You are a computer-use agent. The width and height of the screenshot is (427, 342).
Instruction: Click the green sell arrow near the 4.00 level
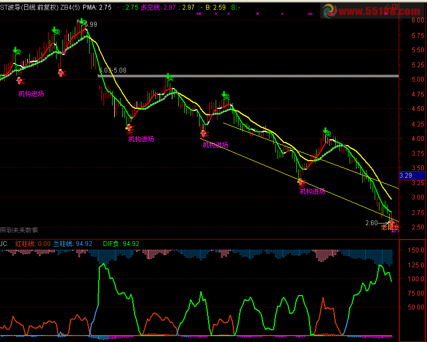click(326, 131)
